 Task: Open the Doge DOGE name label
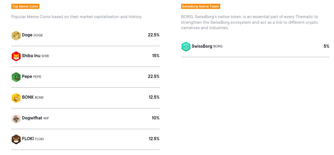click(x=32, y=35)
